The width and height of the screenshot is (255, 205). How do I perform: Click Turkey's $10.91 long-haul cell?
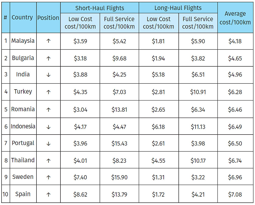[x=198, y=92]
